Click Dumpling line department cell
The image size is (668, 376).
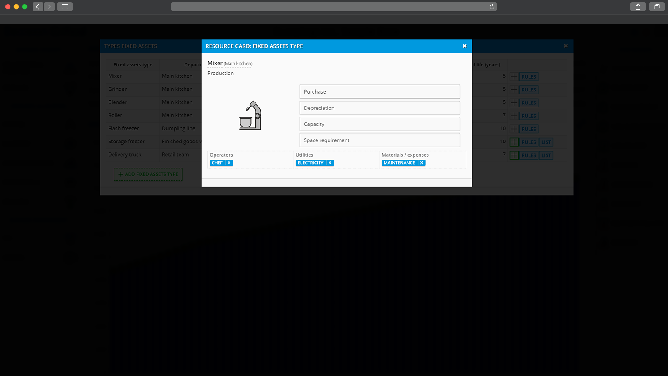coord(179,128)
